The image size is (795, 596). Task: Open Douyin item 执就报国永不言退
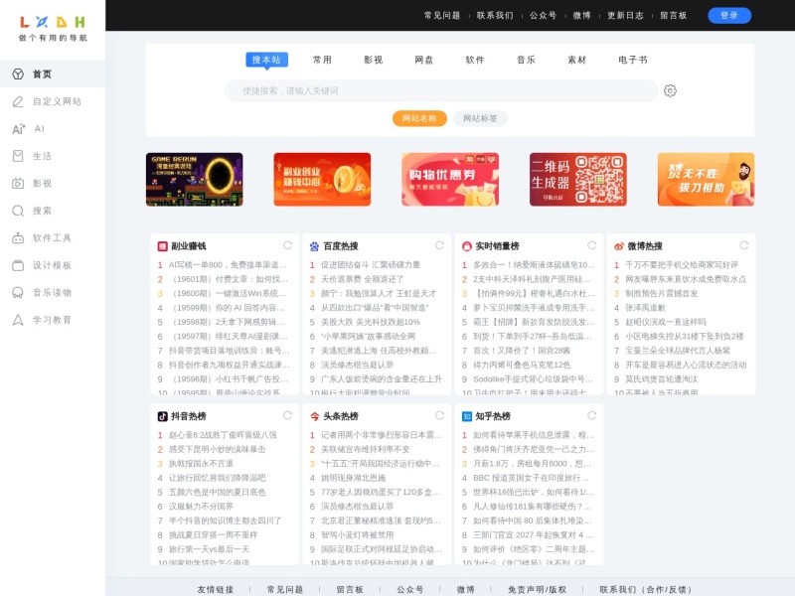[x=201, y=463]
